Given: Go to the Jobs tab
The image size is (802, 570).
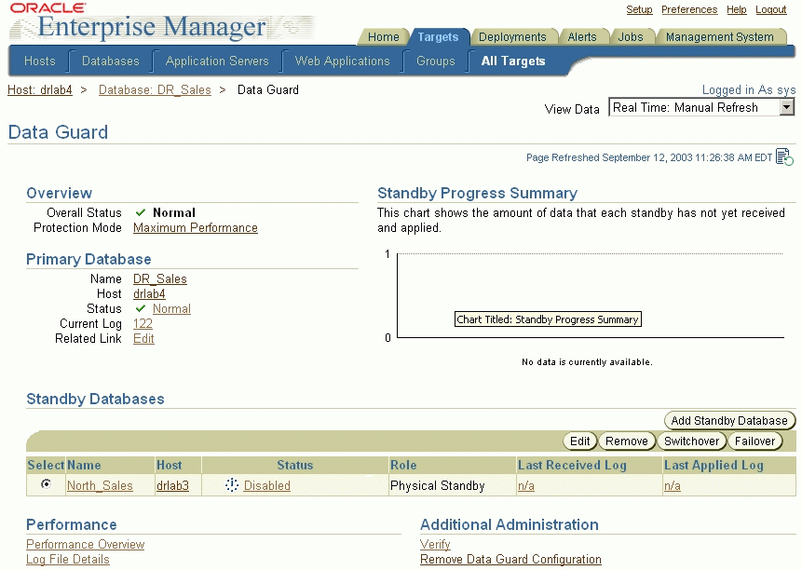Looking at the screenshot, I should pyautogui.click(x=631, y=37).
